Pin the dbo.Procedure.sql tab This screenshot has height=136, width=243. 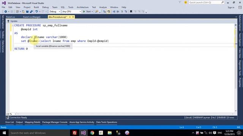tap(70, 17)
